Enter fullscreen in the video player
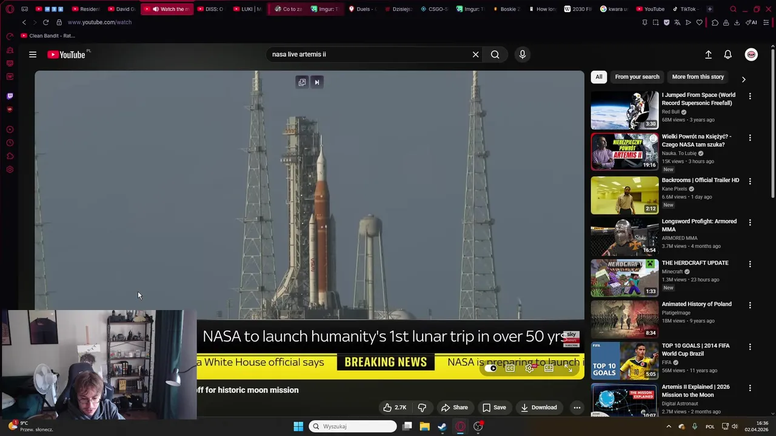Viewport: 776px width, 436px height. click(568, 368)
